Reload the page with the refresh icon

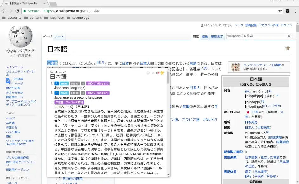coord(17,11)
